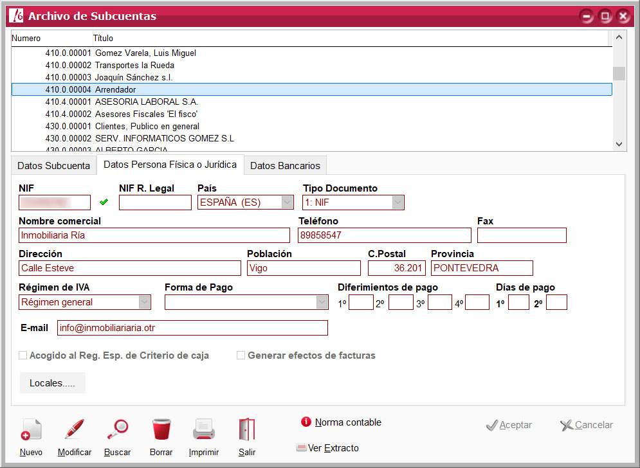This screenshot has width=640, height=468.
Task: Select row 430.0.00002 SERV. INFORMATICOS GOMEZ S.L
Action: [x=312, y=138]
